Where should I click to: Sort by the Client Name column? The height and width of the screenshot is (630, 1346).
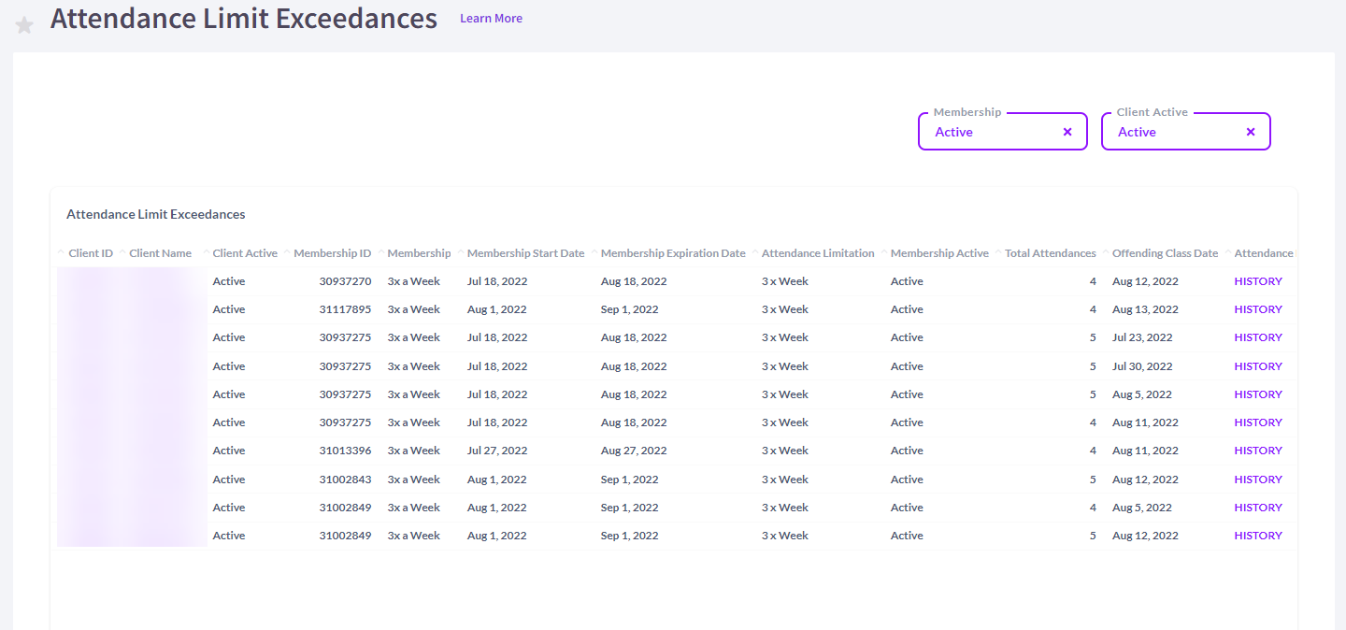coord(160,253)
